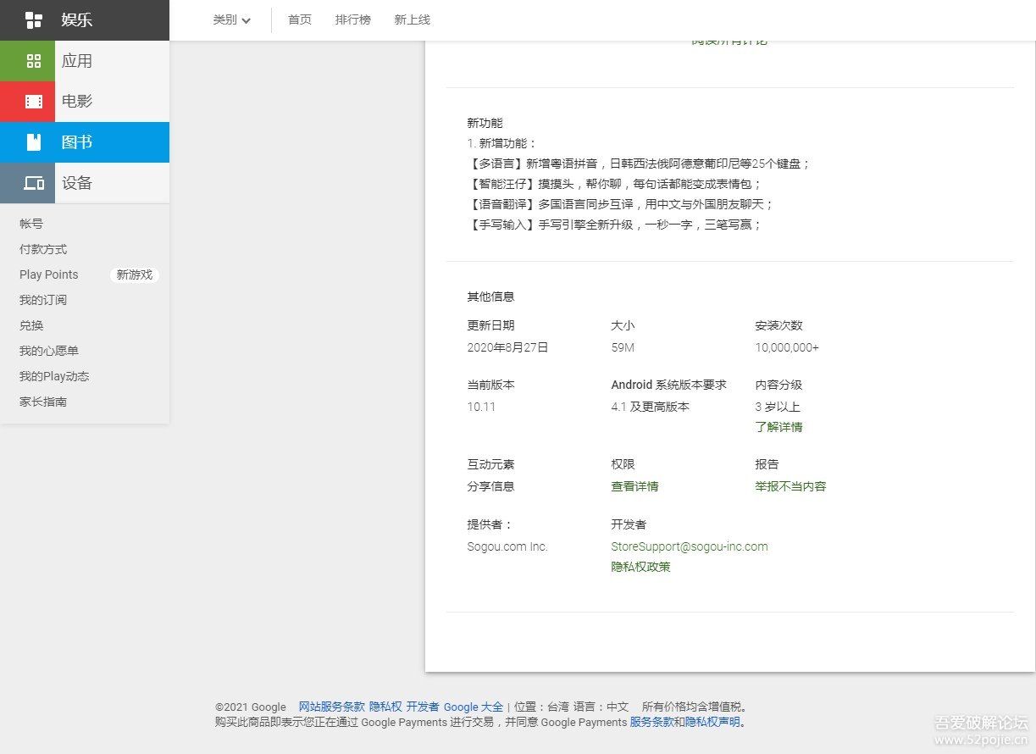Image resolution: width=1036 pixels, height=754 pixels.
Task: Open Google Payments 服务条款 link
Action: coord(651,723)
